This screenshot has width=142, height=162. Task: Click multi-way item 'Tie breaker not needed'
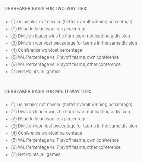coord(72,105)
